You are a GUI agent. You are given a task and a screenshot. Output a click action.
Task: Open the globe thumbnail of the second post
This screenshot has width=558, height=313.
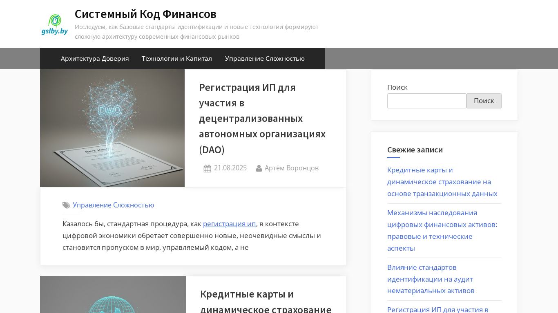pyautogui.click(x=113, y=295)
